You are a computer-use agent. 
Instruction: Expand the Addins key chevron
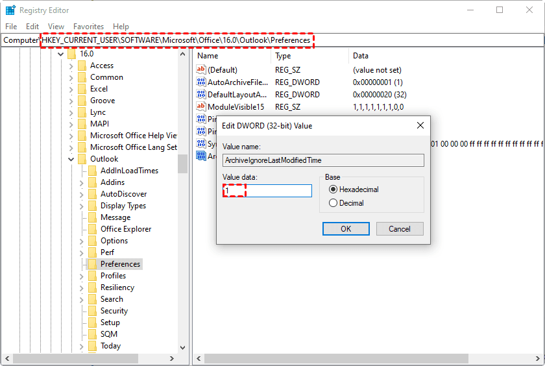click(81, 182)
